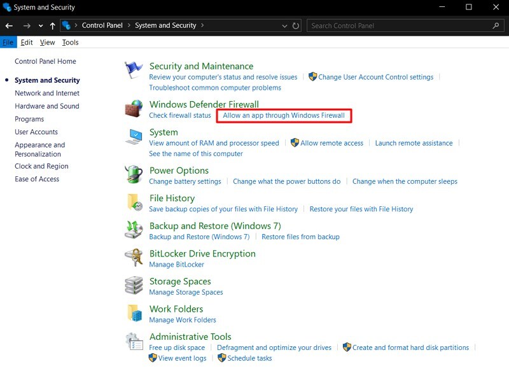The height and width of the screenshot is (392, 509).
Task: Click the shield icon beside Schedule tasks
Action: [221, 358]
